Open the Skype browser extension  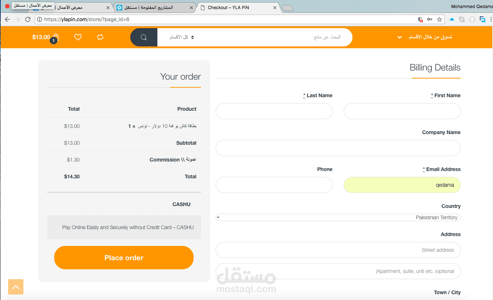(x=461, y=19)
